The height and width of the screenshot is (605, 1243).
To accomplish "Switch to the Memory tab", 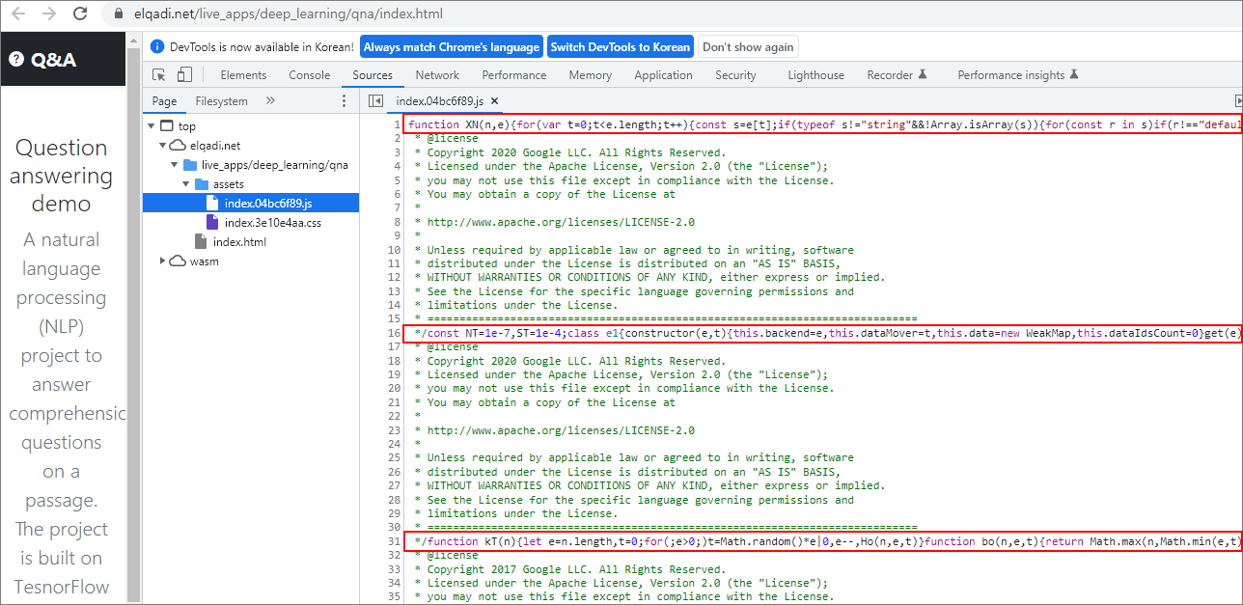I will [x=590, y=74].
